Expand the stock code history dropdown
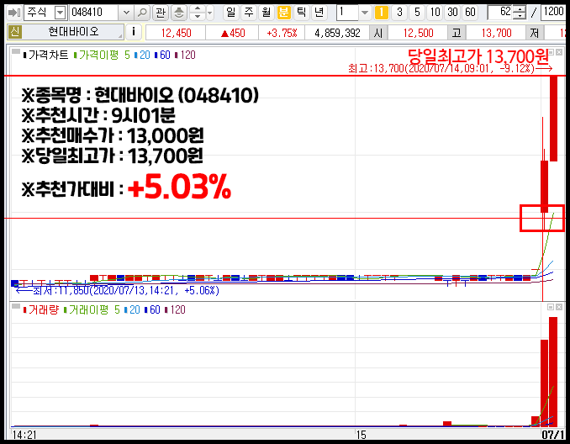This screenshot has height=444, width=570. (x=126, y=13)
